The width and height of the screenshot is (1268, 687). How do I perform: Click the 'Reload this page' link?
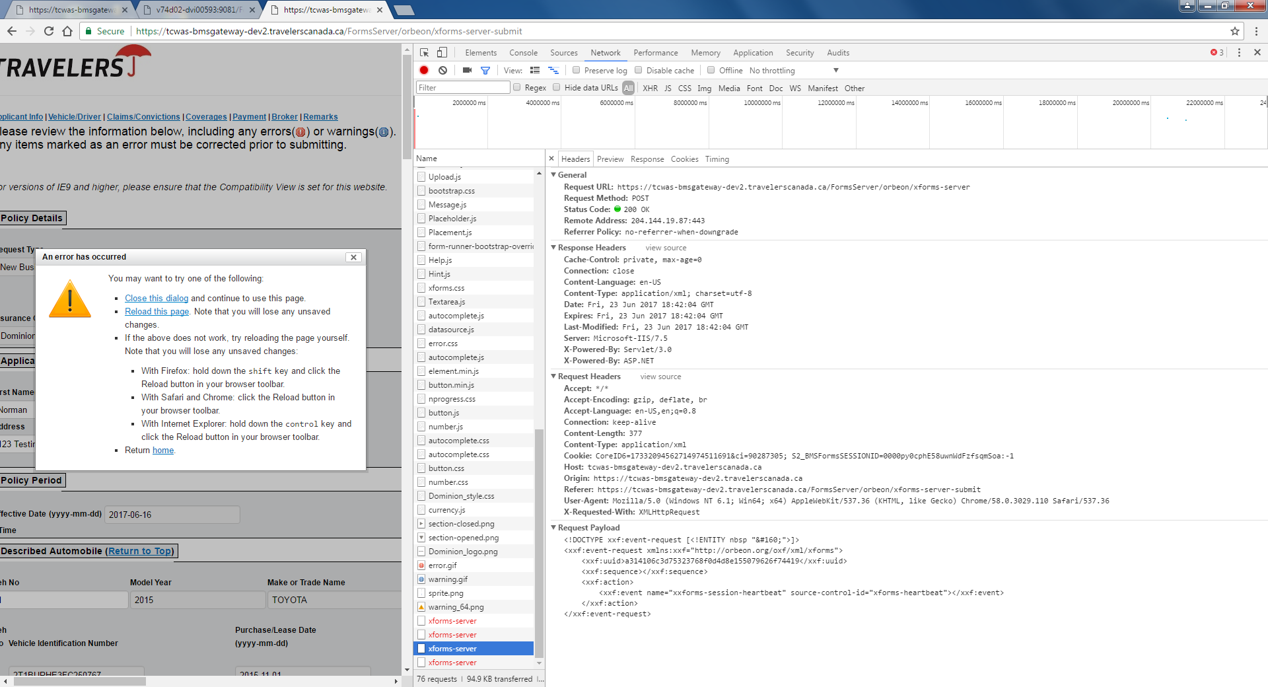(157, 312)
